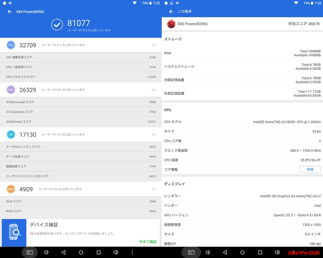Open device verification via magnifier phone icon
The width and height of the screenshot is (323, 258).
[14, 231]
